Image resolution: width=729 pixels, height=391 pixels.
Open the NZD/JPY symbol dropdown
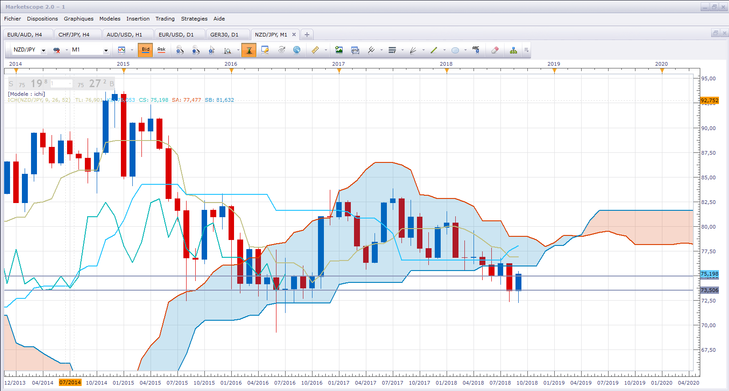44,50
